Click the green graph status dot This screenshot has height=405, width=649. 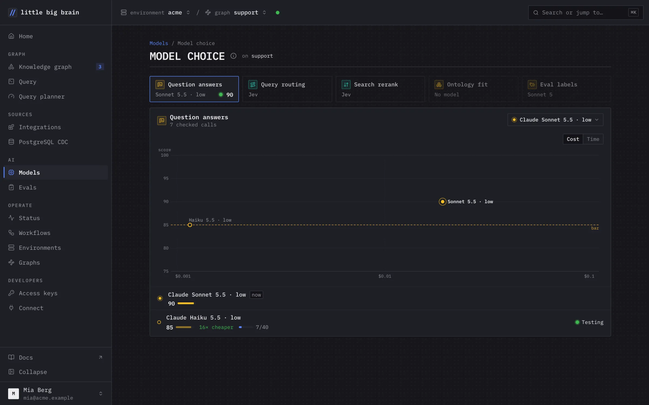(277, 12)
